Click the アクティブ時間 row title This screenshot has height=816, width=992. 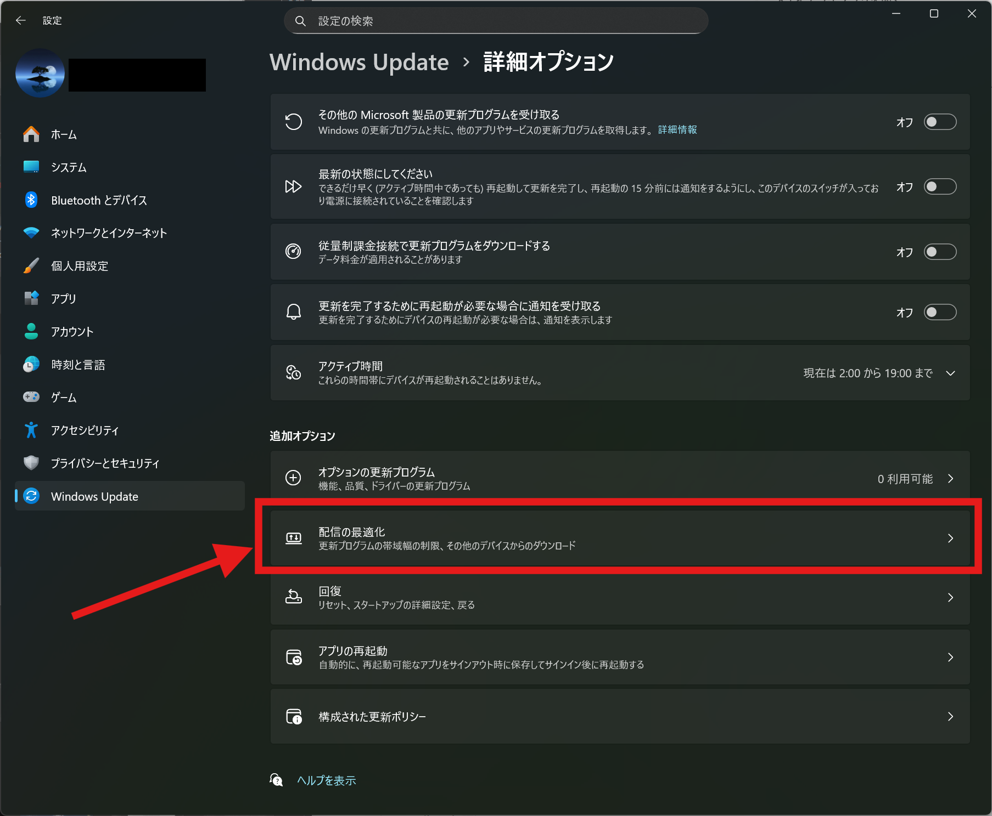click(x=351, y=366)
